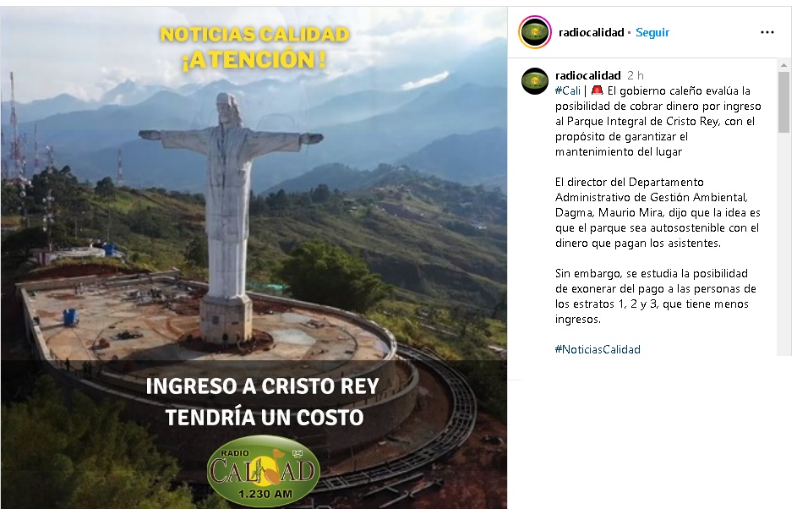Click the paragraph about estratos 1, 2 y 3
Screen dimensions: 797x509
point(656,296)
